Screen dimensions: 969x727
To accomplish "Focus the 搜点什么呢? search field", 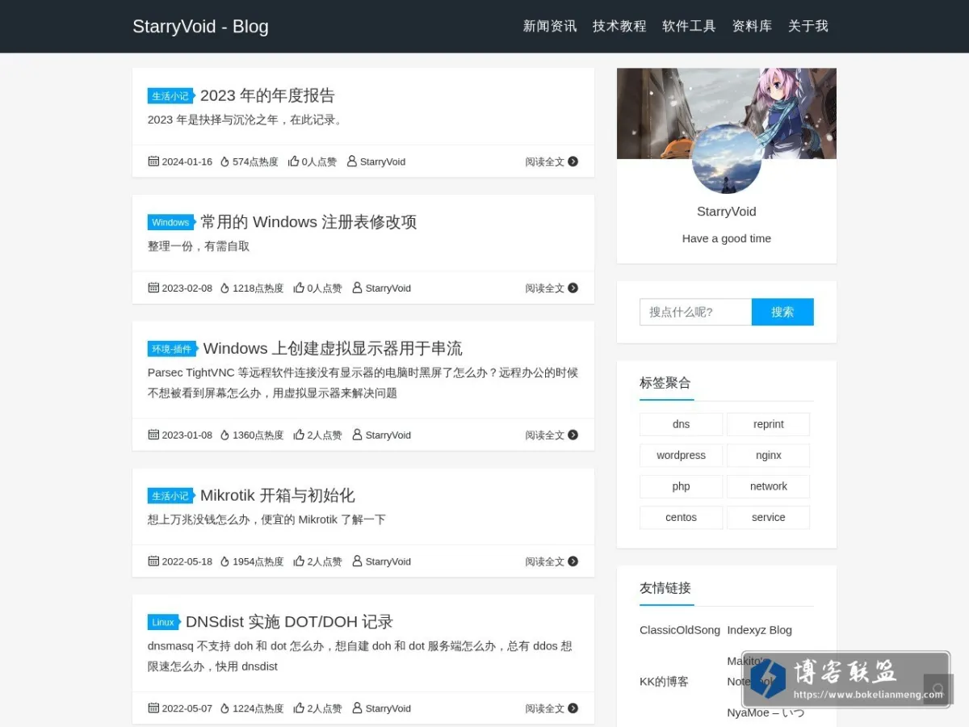I will pyautogui.click(x=695, y=312).
